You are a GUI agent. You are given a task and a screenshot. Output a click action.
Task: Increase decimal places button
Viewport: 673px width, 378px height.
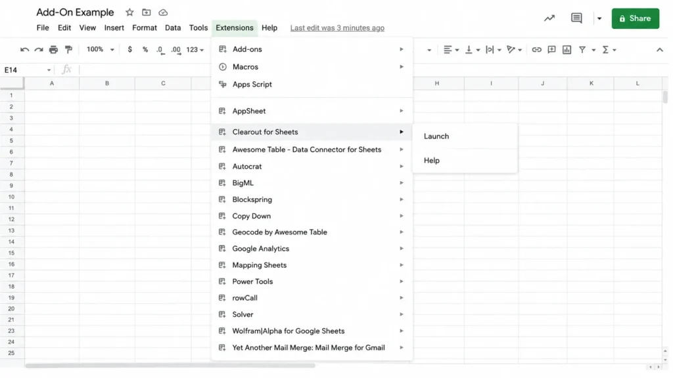176,50
